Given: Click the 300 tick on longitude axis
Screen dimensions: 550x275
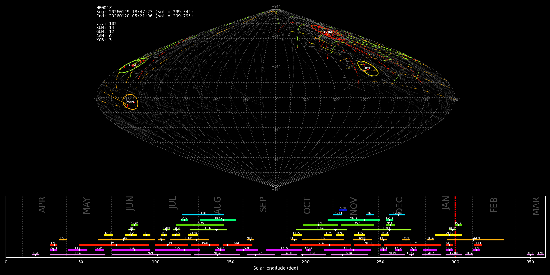Looking at the screenshot, I should (x=455, y=262).
